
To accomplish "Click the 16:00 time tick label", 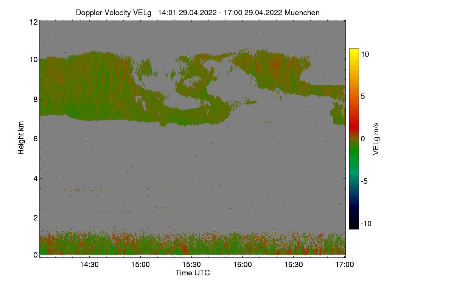I will 243,265.
